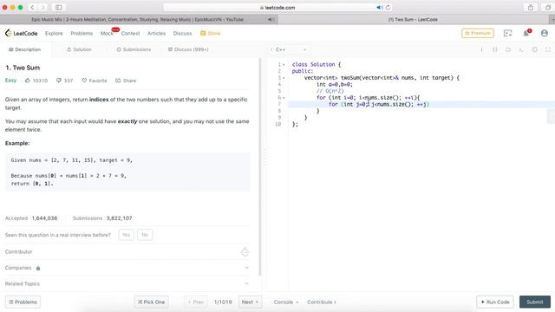Click the leetcode.com address bar
The width and height of the screenshot is (555, 312).
point(277,8)
